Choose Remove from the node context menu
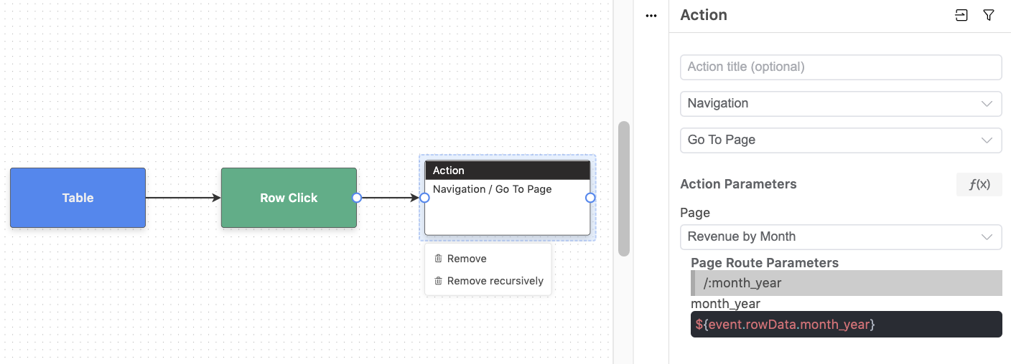 coord(466,259)
